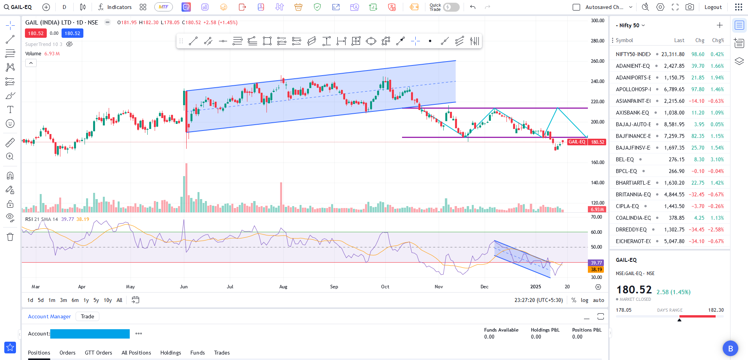Redo the chart action
748x360 pixels.
tap(487, 7)
